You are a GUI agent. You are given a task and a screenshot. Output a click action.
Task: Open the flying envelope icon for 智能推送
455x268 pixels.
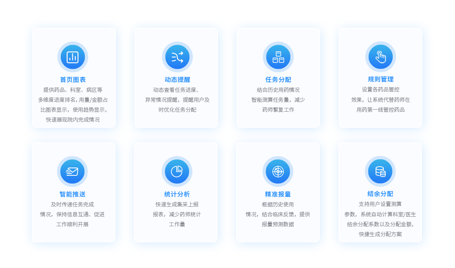[x=72, y=172]
